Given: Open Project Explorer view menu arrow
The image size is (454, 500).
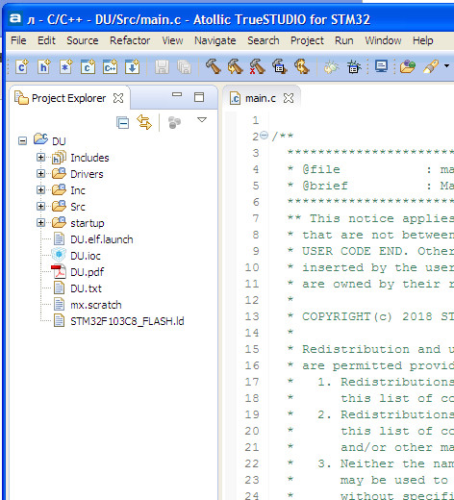Looking at the screenshot, I should click(x=202, y=120).
